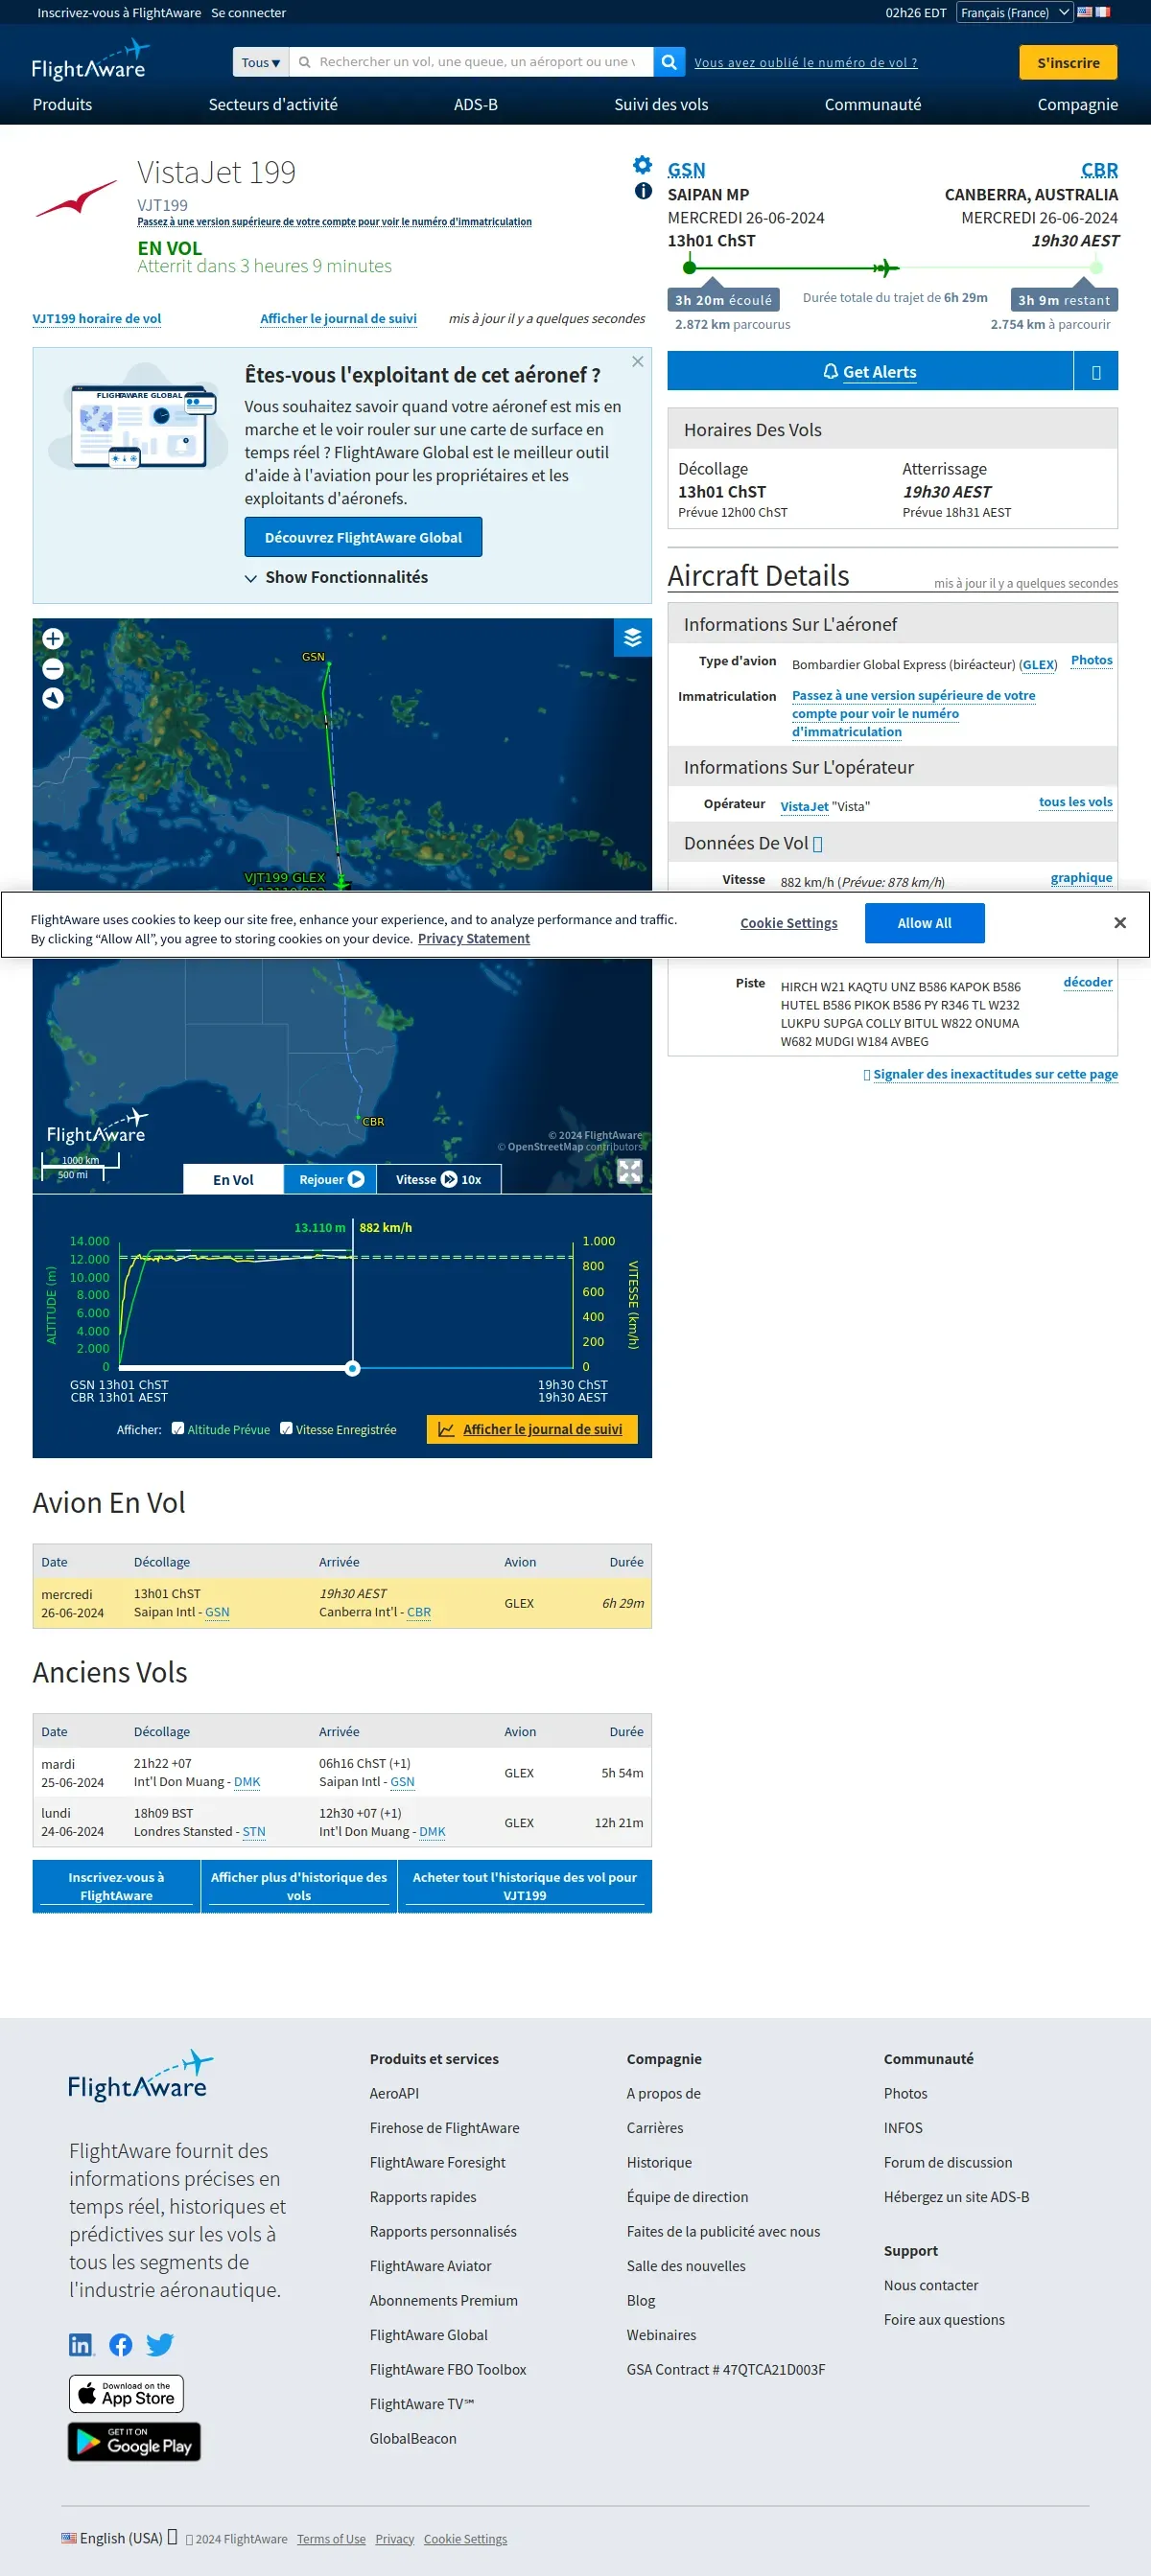Image resolution: width=1151 pixels, height=2576 pixels.
Task: Click the flight search input field
Action: coord(471,62)
